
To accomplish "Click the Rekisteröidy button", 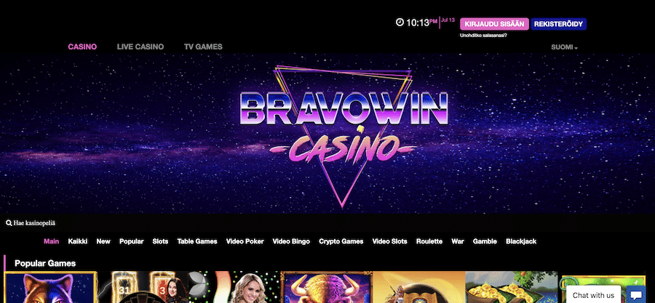I will click(558, 24).
